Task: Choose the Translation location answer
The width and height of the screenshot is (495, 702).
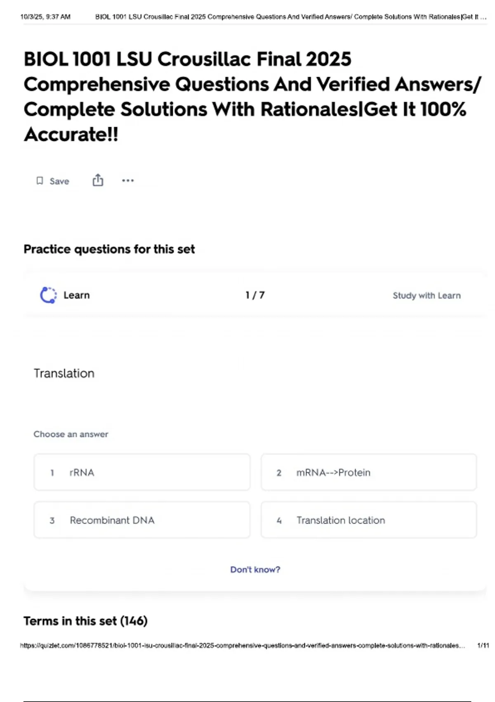Action: (x=369, y=520)
